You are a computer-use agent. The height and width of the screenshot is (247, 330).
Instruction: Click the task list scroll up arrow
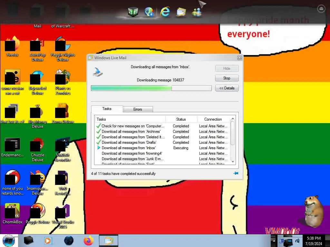coord(233,119)
